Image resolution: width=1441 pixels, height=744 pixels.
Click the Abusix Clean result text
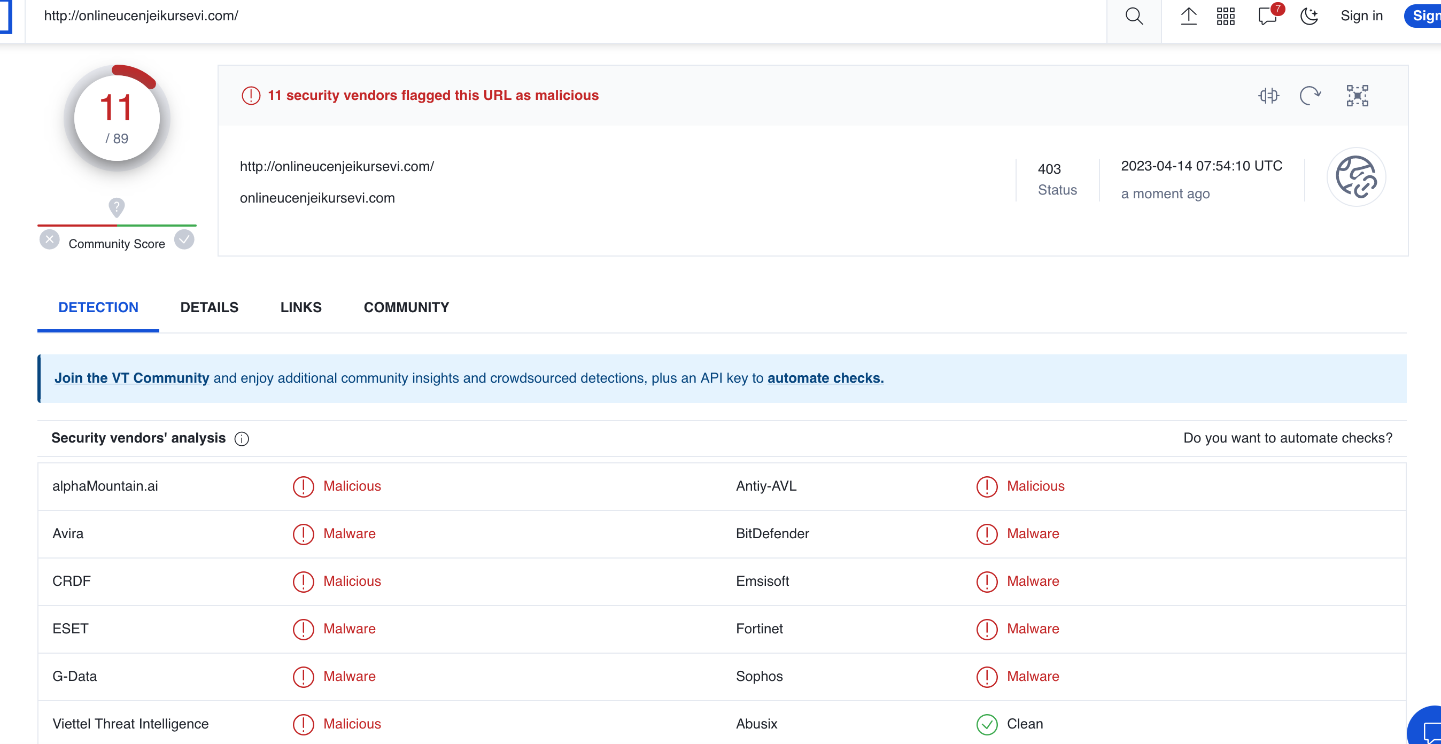(1025, 723)
